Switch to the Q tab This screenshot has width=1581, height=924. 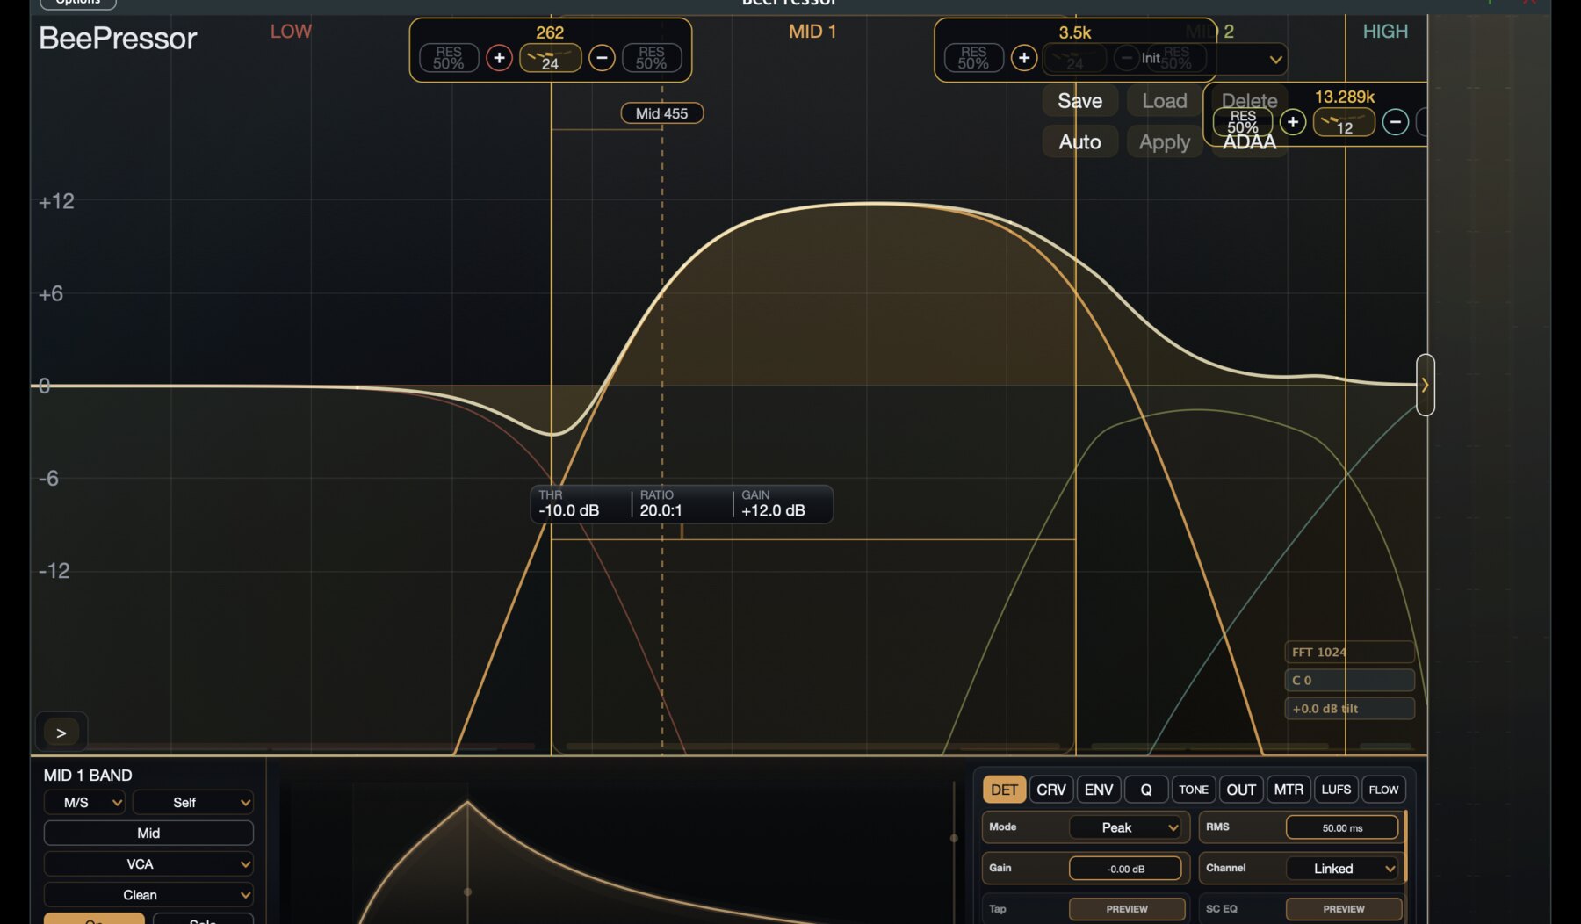tap(1146, 790)
